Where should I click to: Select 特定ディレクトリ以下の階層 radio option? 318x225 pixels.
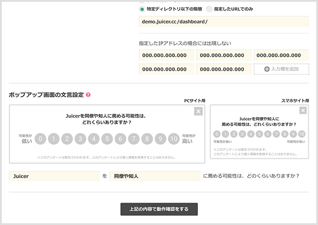(142, 9)
